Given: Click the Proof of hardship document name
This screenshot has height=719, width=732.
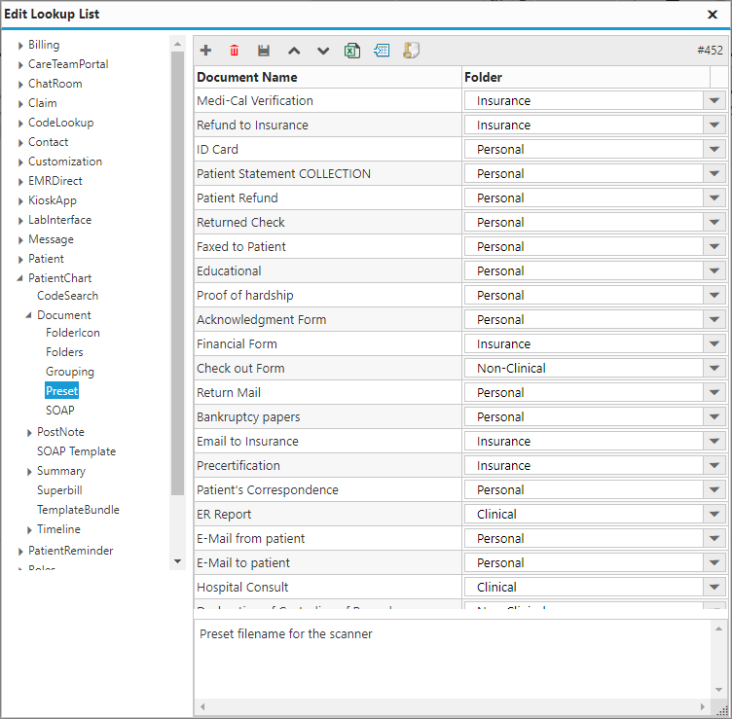Looking at the screenshot, I should 245,296.
